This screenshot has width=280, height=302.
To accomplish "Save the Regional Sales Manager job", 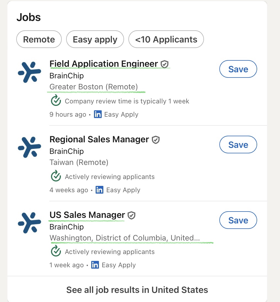I will pos(238,145).
